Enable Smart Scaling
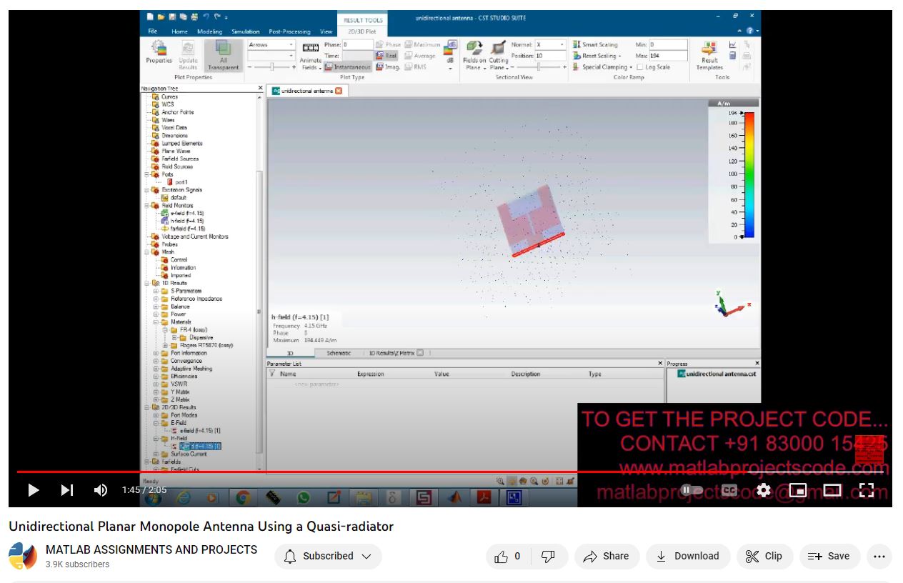Image resolution: width=903 pixels, height=583 pixels. [595, 45]
